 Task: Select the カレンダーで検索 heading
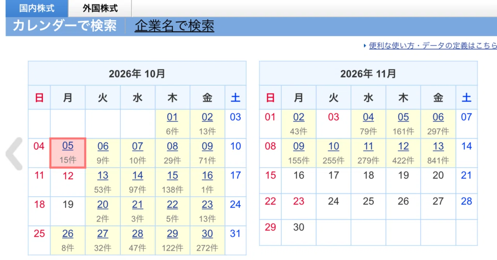point(64,26)
